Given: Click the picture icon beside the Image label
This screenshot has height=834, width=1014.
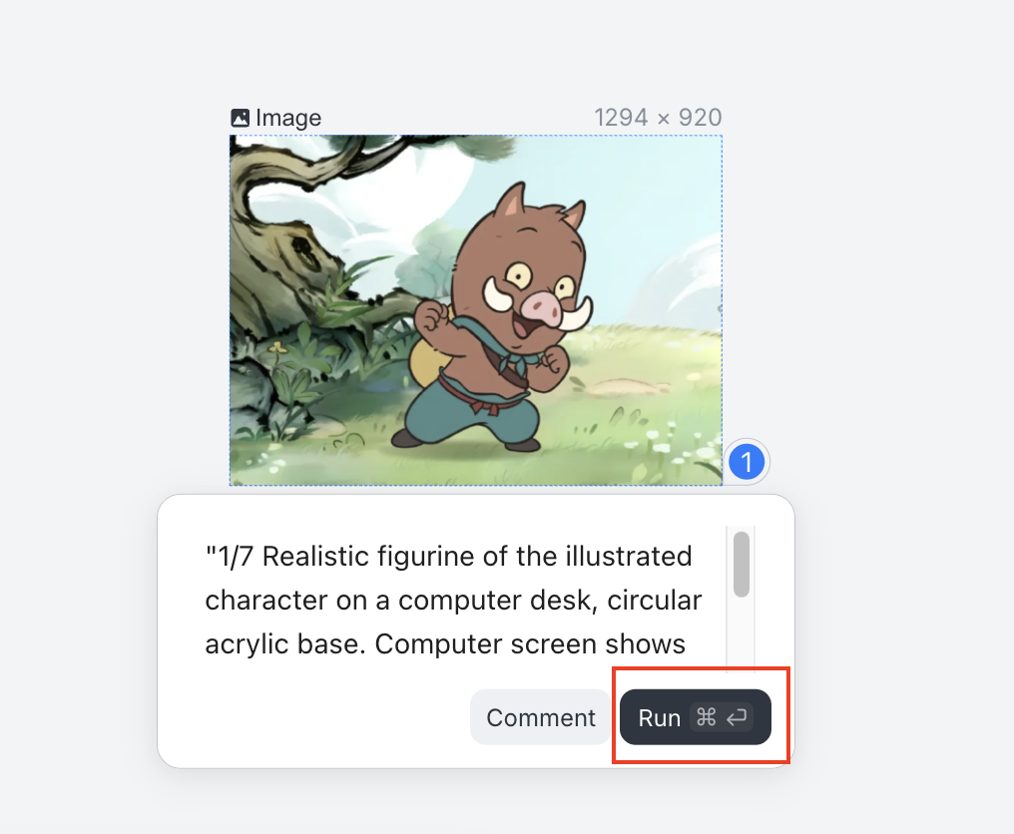Looking at the screenshot, I should point(240,118).
